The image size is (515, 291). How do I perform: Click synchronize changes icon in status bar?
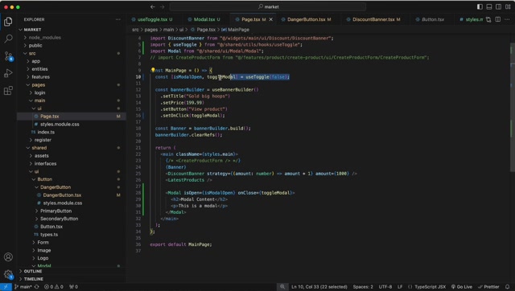[36, 287]
